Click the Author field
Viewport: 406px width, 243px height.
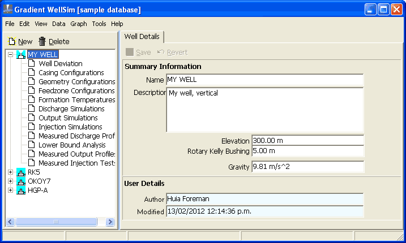tap(265, 199)
